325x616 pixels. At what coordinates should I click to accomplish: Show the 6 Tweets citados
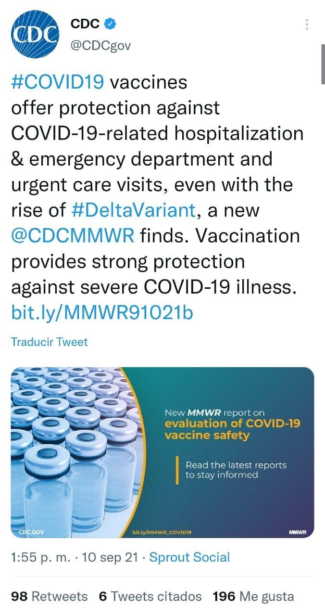[x=150, y=597]
